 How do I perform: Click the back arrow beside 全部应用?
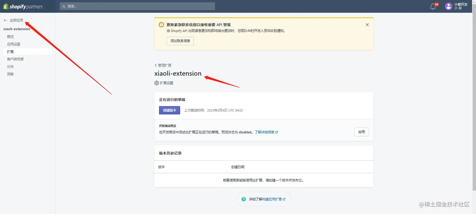(5, 20)
